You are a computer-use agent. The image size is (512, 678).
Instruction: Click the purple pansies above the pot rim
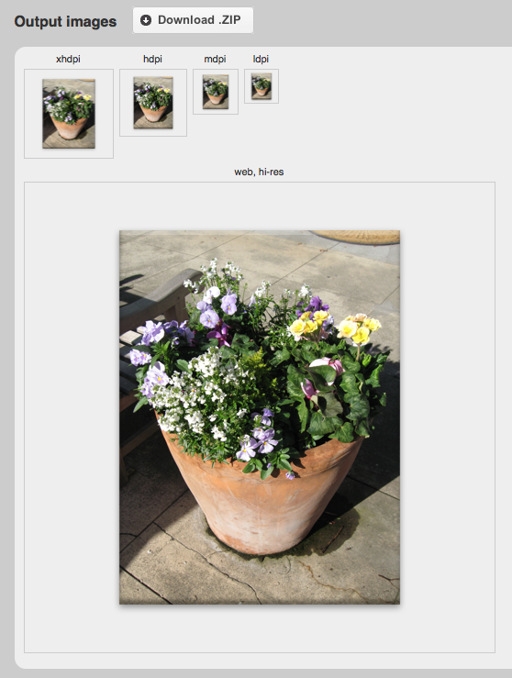pos(260,435)
